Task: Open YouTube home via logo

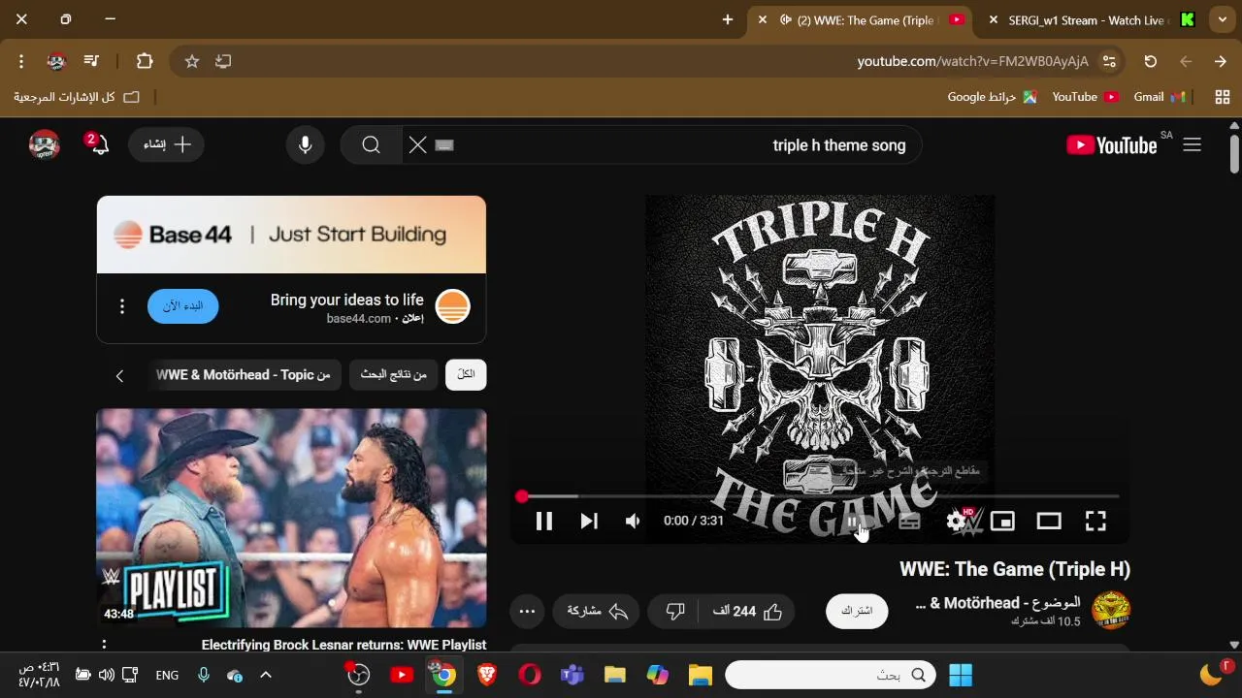Action: [1112, 144]
